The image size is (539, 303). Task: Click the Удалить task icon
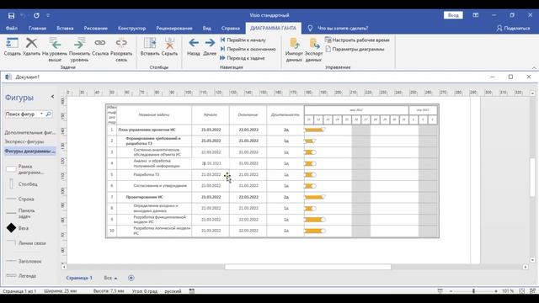(31, 43)
